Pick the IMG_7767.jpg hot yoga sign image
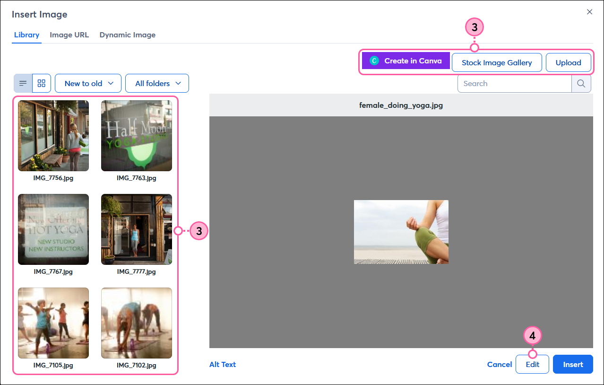 click(53, 229)
